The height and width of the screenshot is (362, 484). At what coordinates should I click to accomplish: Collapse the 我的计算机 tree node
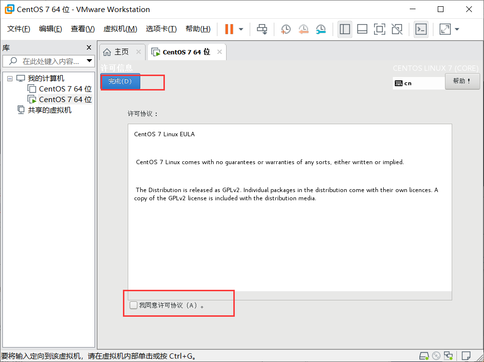tap(10, 78)
